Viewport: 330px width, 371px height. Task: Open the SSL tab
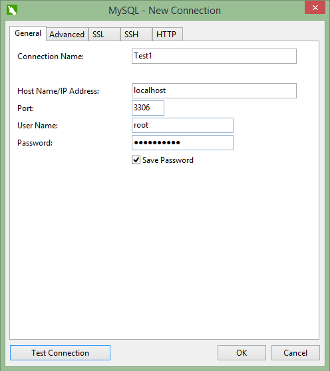(104, 35)
